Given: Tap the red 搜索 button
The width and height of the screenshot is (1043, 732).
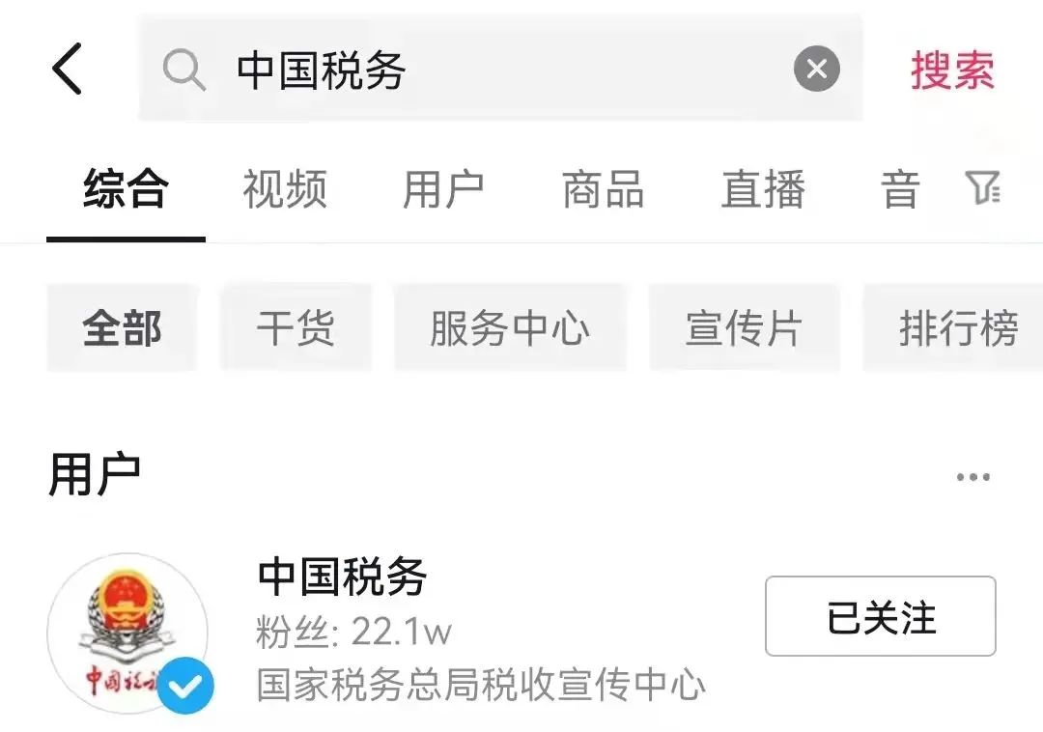Looking at the screenshot, I should point(952,70).
